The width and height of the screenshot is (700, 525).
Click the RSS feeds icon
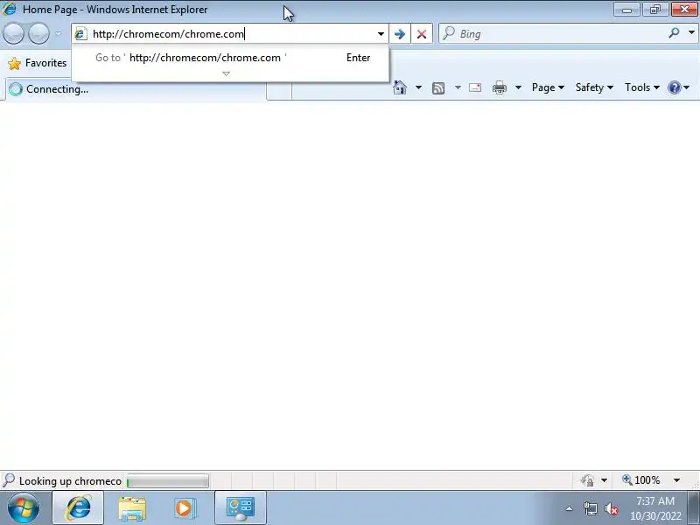point(438,88)
